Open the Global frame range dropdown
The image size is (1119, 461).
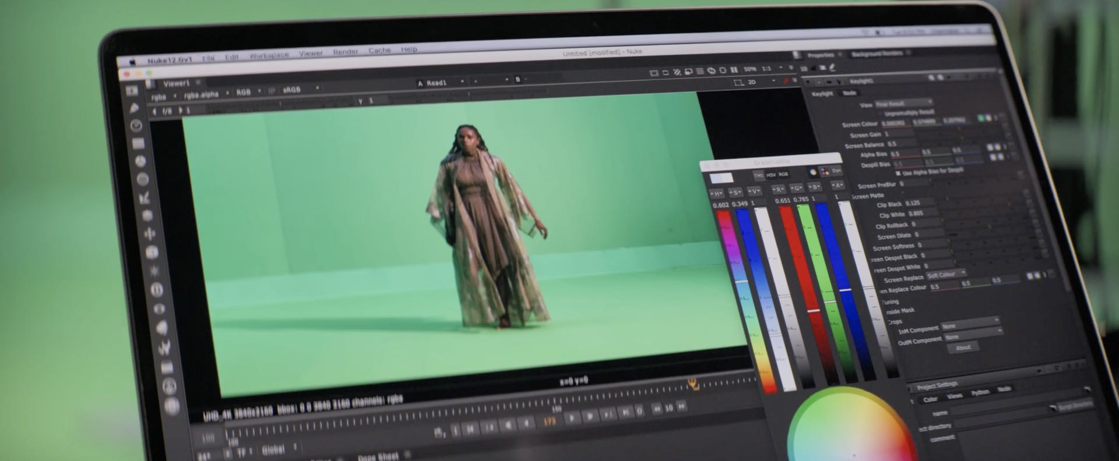pyautogui.click(x=279, y=449)
